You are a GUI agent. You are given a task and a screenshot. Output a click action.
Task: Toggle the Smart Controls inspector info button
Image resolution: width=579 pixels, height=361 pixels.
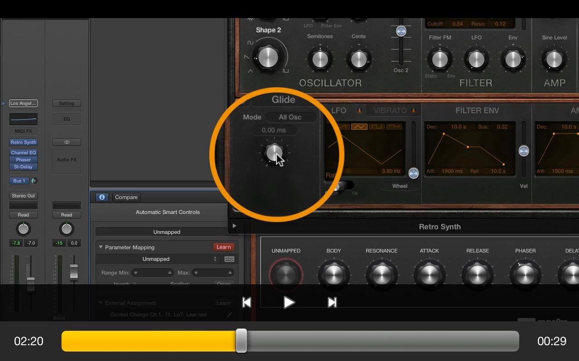coord(102,197)
